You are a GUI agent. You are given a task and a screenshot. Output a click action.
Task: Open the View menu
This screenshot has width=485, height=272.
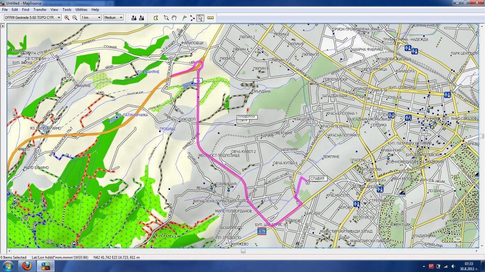(x=54, y=9)
